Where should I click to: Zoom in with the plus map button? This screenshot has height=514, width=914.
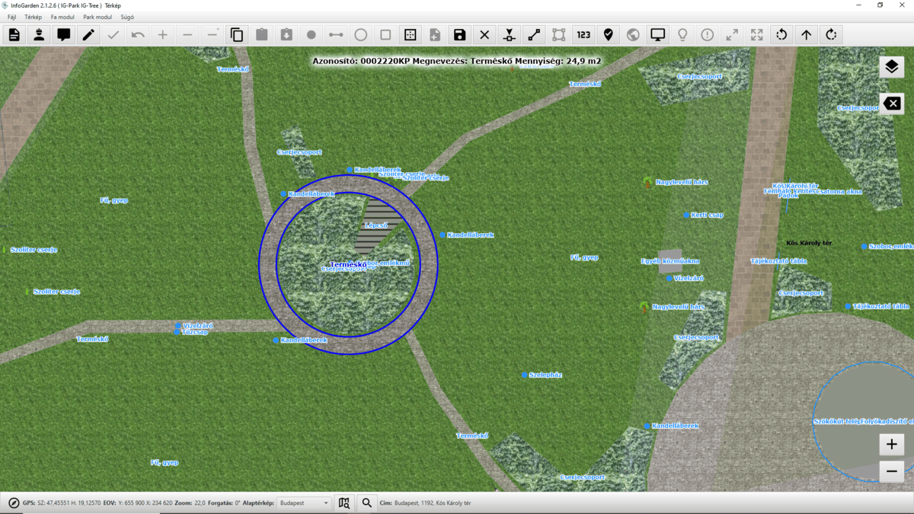[x=891, y=443]
